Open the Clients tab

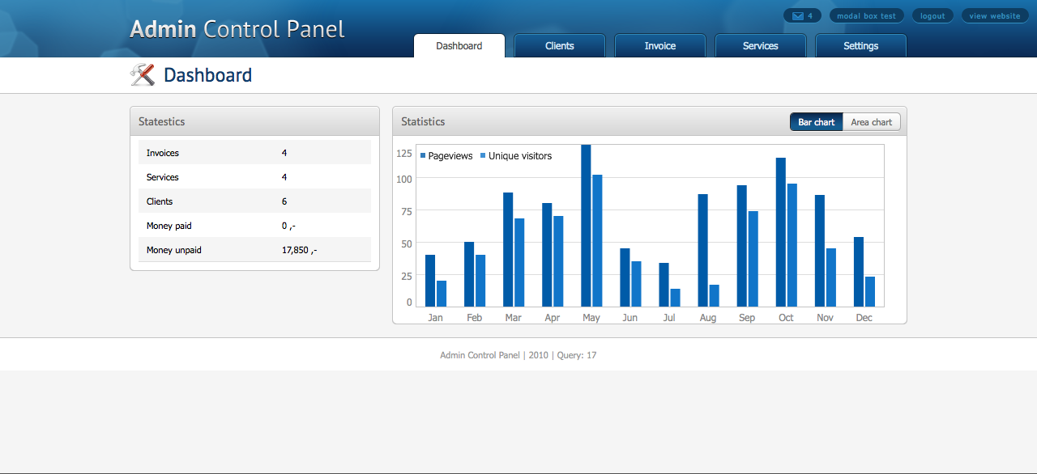click(560, 46)
